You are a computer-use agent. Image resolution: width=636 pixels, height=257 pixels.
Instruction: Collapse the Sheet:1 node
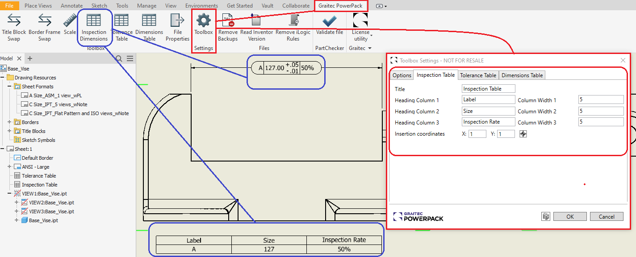coord(3,149)
